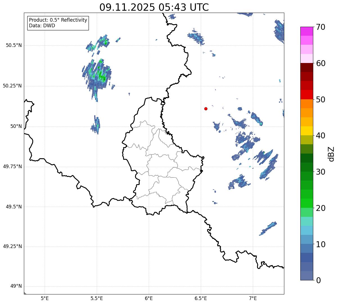Click the 6.5°E longitude label
Image resolution: width=338 pixels, height=304 pixels.
click(x=201, y=298)
